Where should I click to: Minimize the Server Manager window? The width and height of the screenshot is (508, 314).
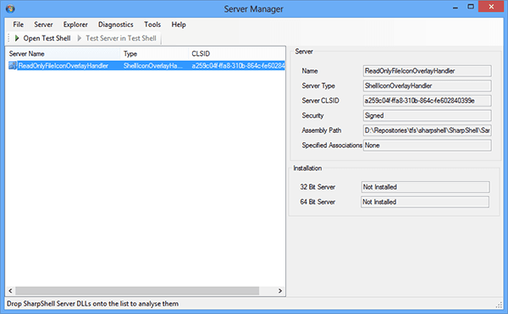pyautogui.click(x=456, y=7)
